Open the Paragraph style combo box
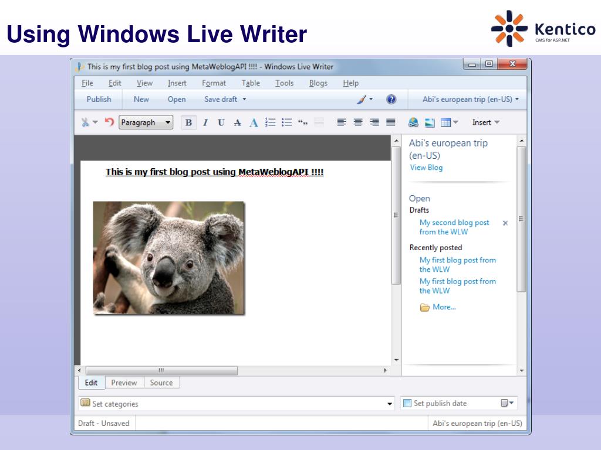The image size is (601, 450). coord(146,122)
